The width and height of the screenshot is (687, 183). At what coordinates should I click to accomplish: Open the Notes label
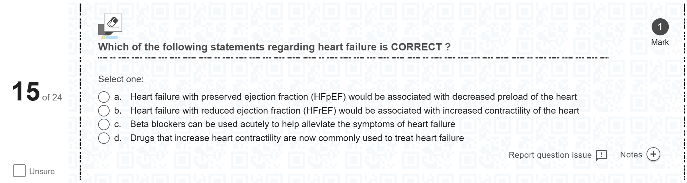(631, 155)
